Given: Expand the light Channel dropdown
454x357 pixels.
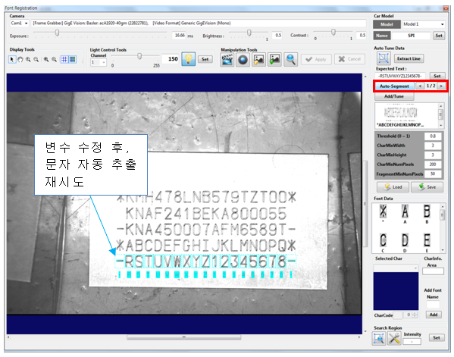Looking at the screenshot, I should pyautogui.click(x=99, y=62).
